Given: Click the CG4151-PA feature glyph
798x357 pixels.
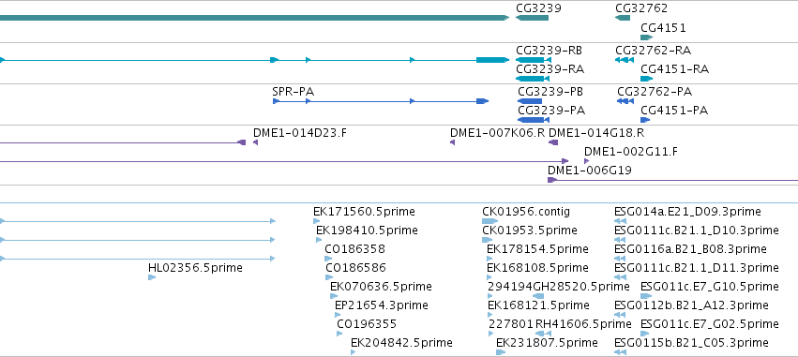Looking at the screenshot, I should pyautogui.click(x=645, y=120).
